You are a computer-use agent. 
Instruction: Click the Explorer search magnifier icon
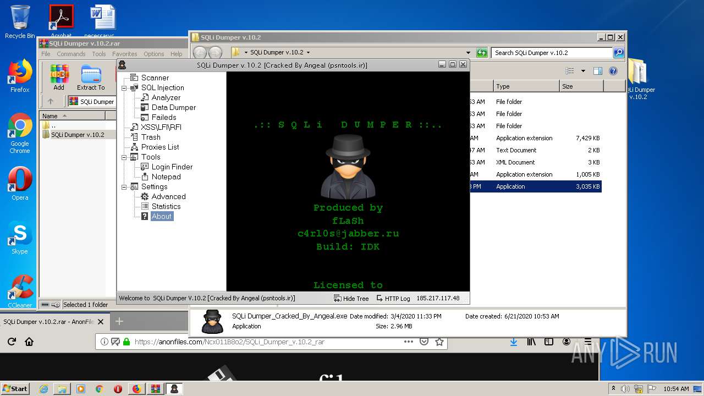(619, 53)
